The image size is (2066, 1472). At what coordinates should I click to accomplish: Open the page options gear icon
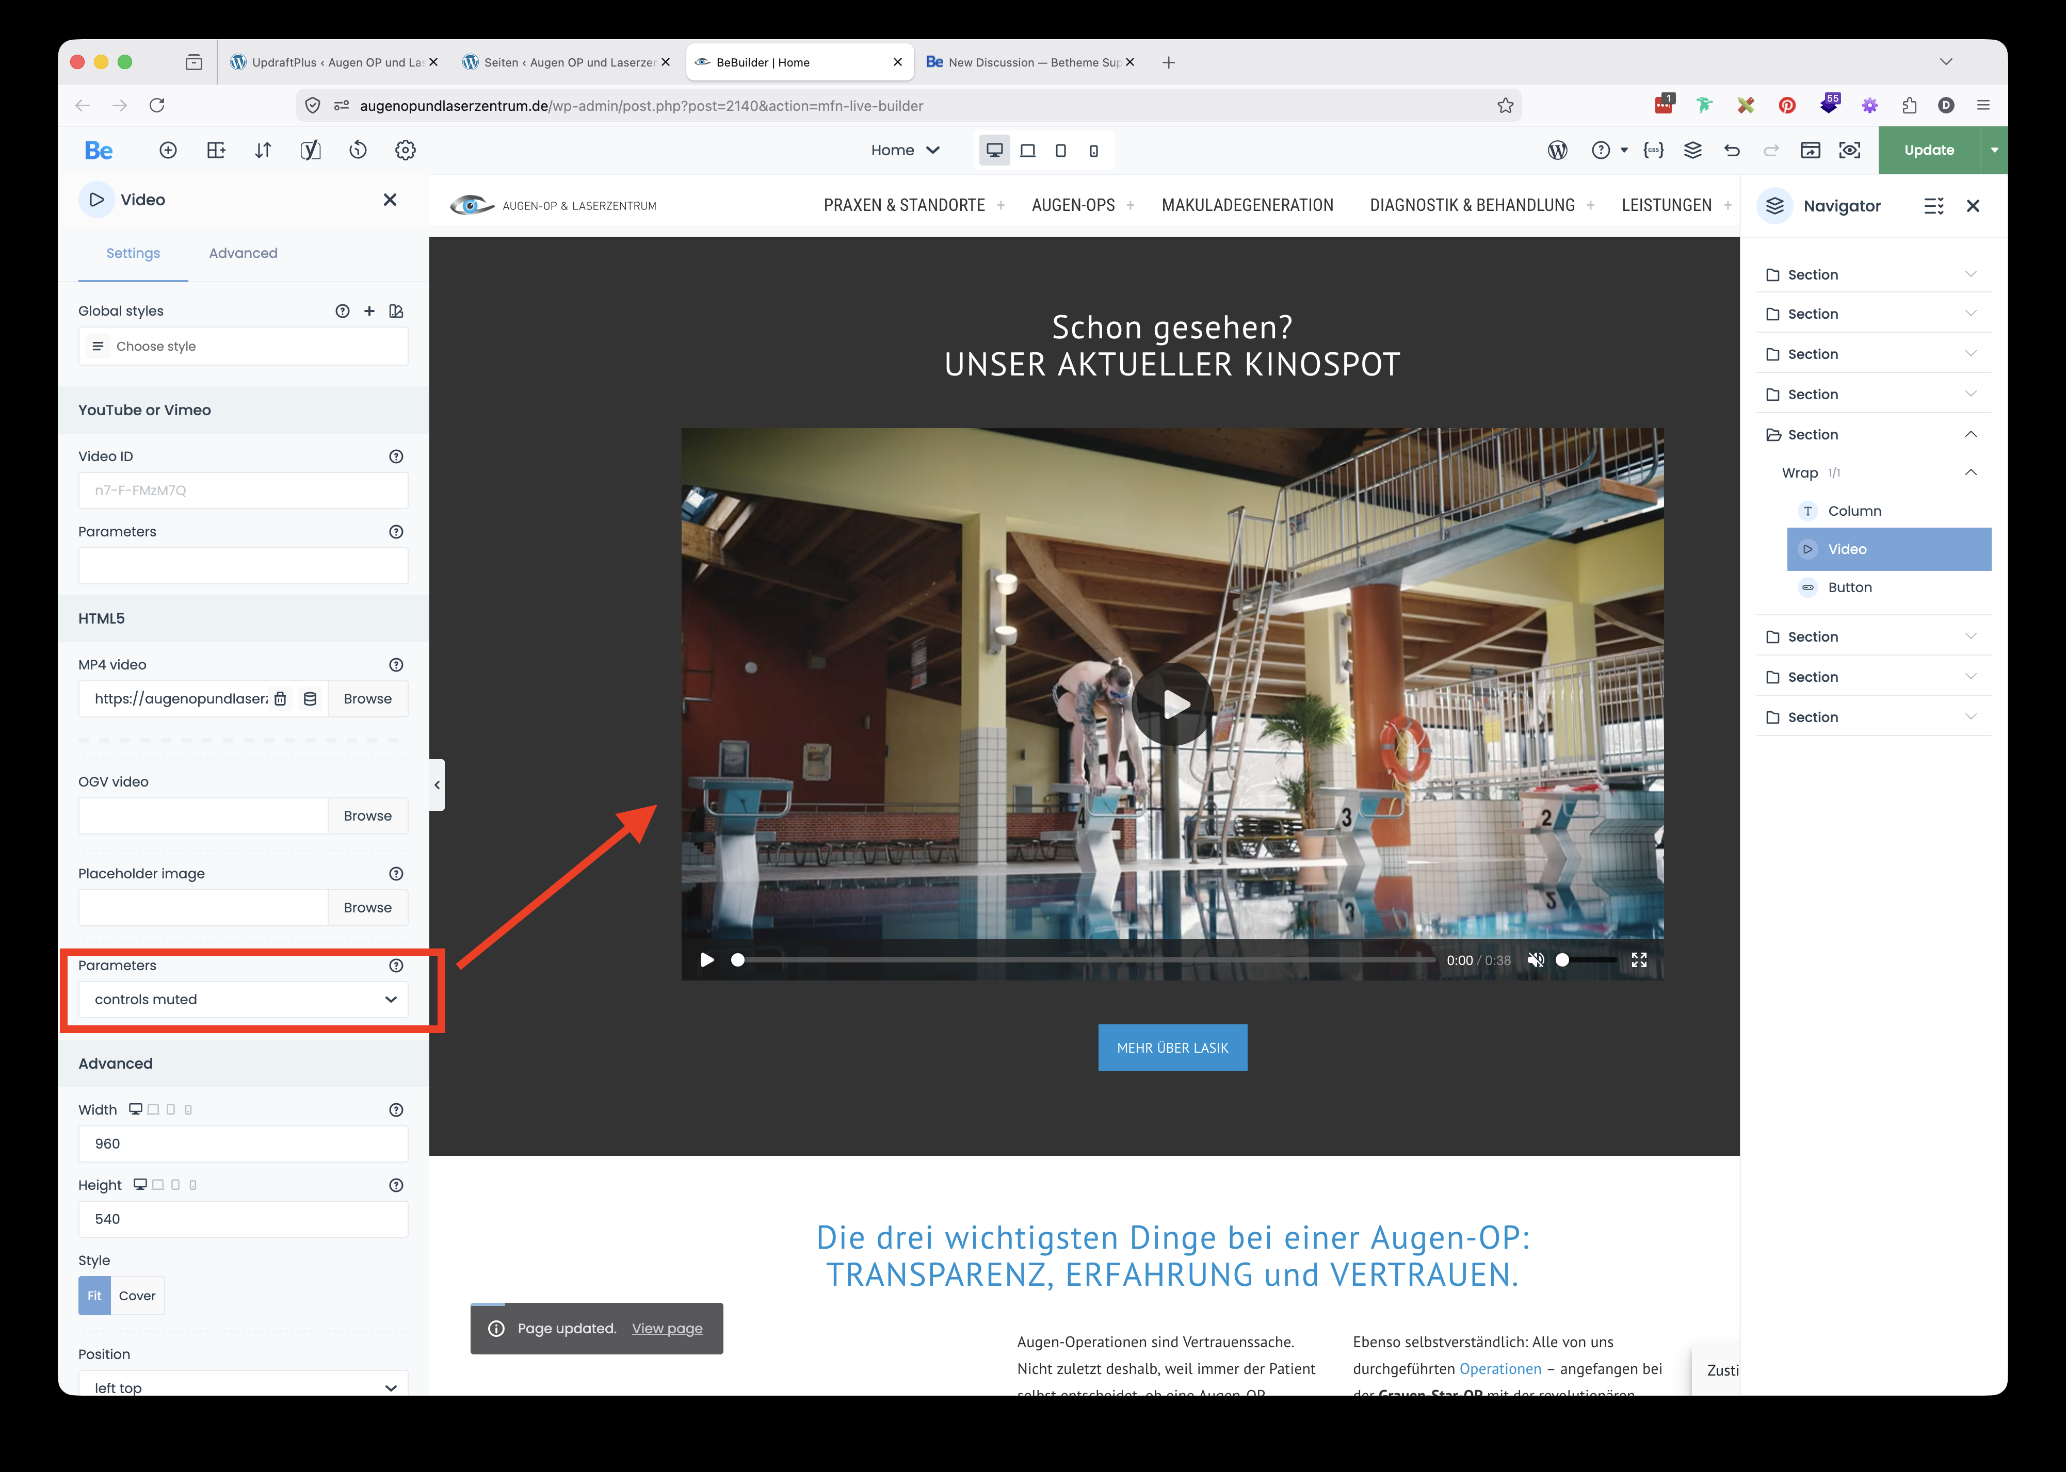coord(405,151)
